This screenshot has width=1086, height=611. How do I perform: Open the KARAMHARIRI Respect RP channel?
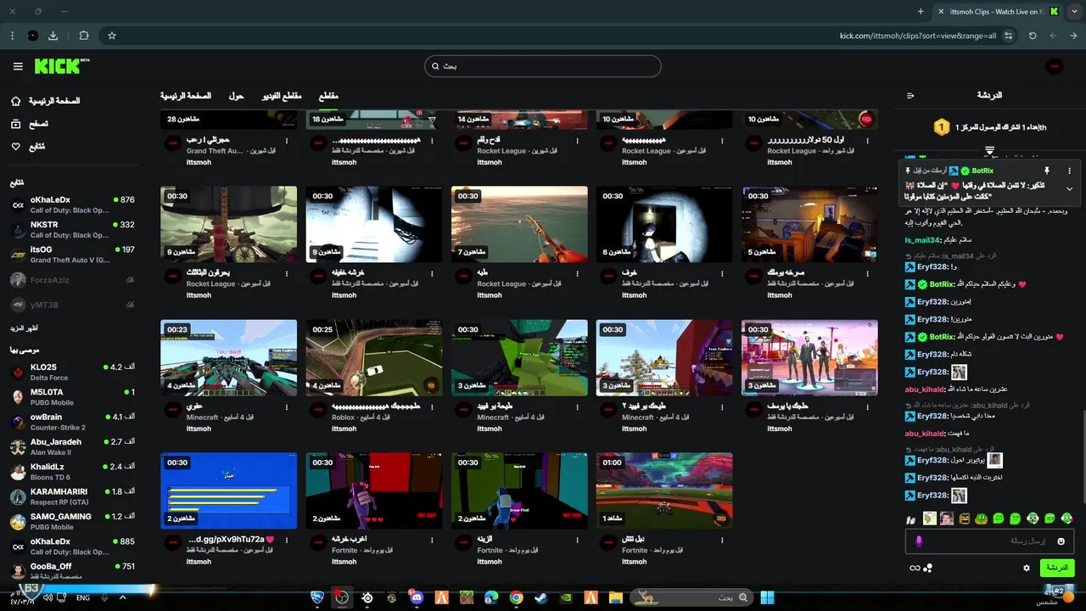click(72, 496)
